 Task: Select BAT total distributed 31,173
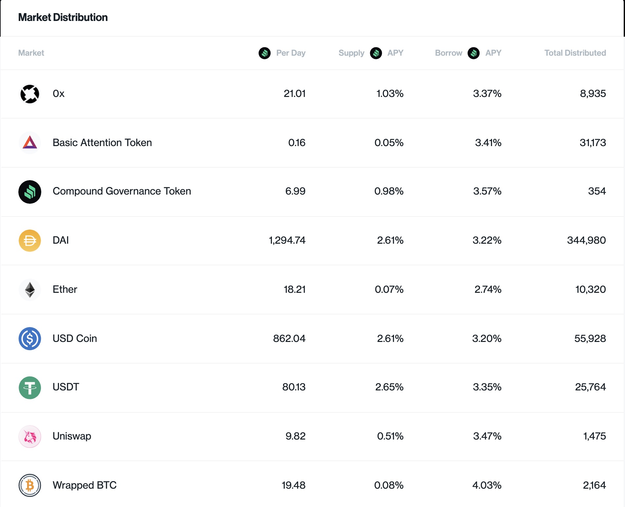pyautogui.click(x=593, y=142)
